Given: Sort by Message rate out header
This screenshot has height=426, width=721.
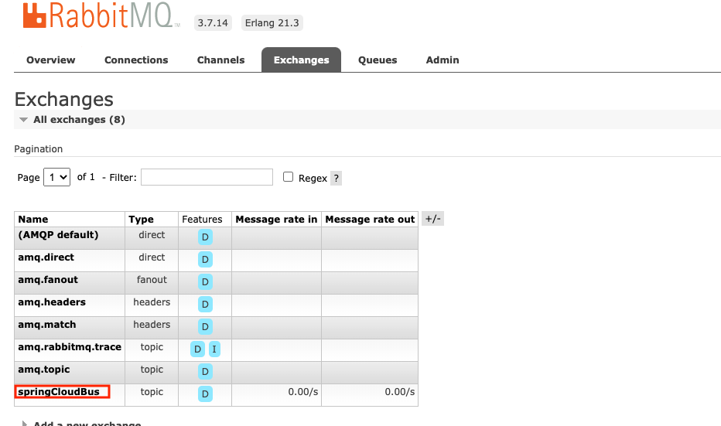Looking at the screenshot, I should point(370,220).
